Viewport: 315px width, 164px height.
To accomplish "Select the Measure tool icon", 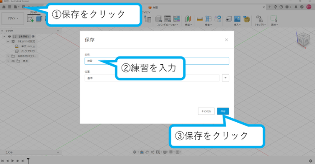I will click(x=199, y=19).
